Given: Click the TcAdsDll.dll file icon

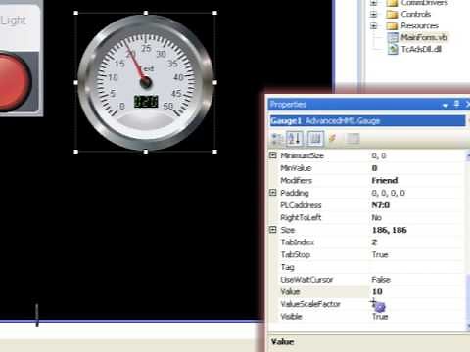Looking at the screenshot, I should (x=393, y=49).
